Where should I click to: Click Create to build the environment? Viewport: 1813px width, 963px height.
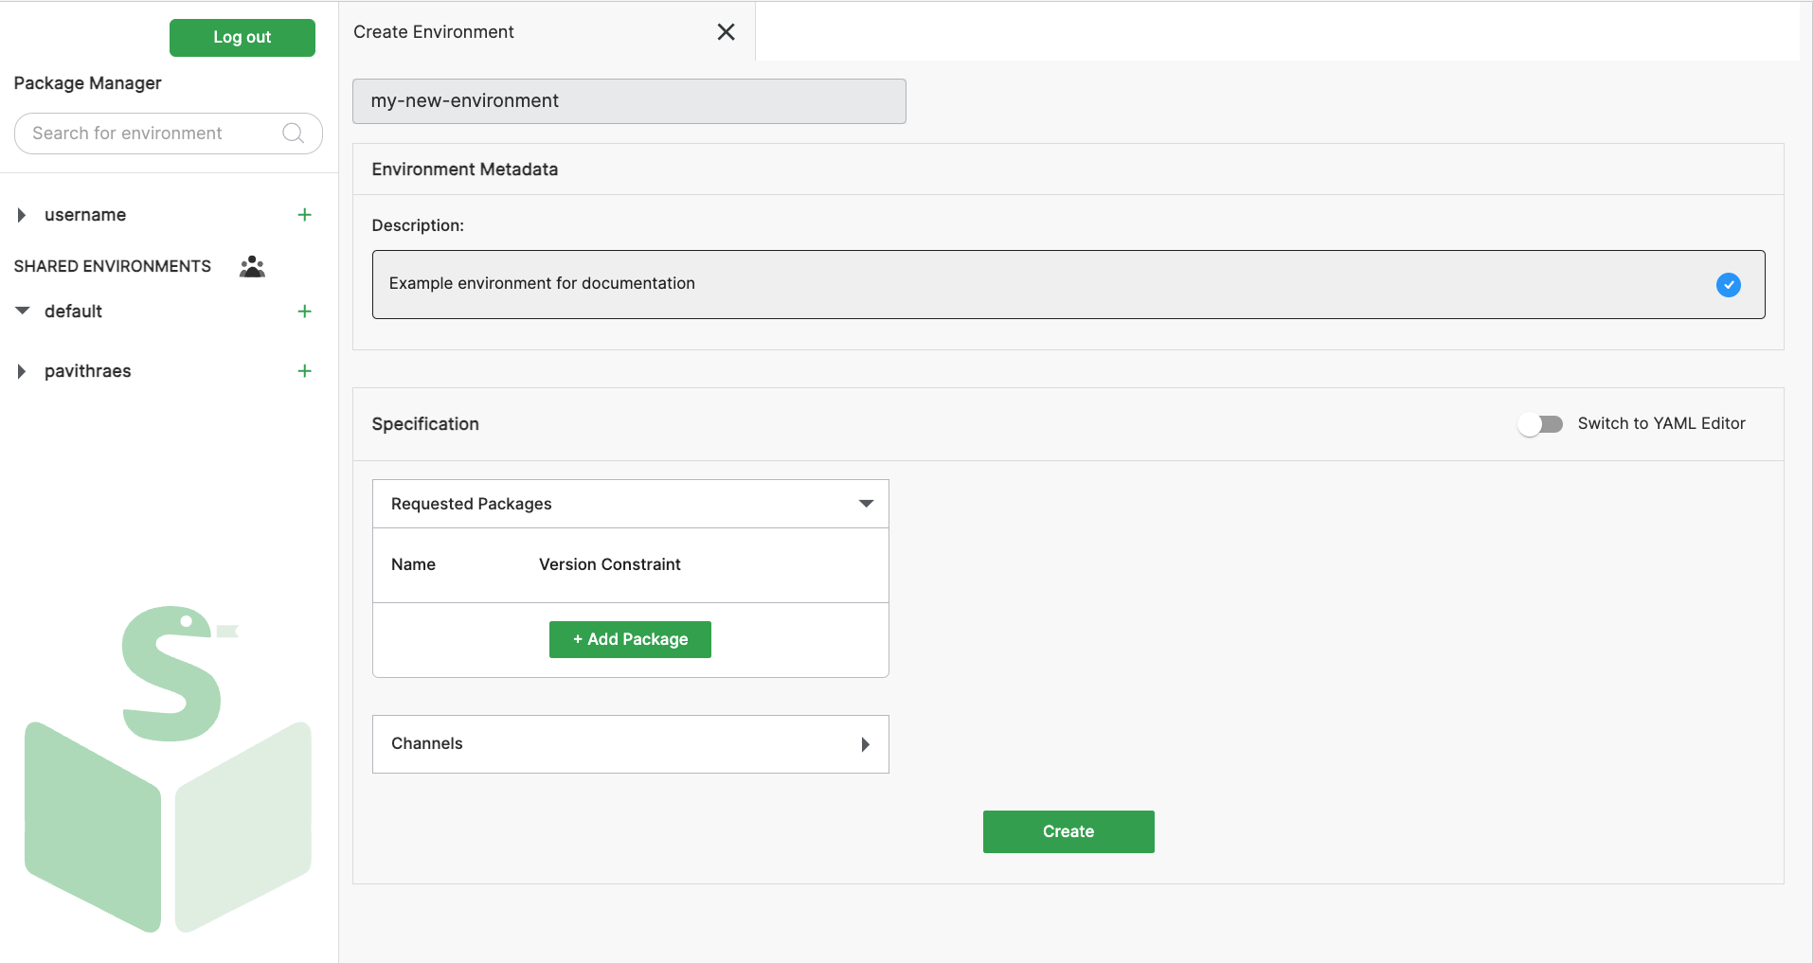(1068, 831)
